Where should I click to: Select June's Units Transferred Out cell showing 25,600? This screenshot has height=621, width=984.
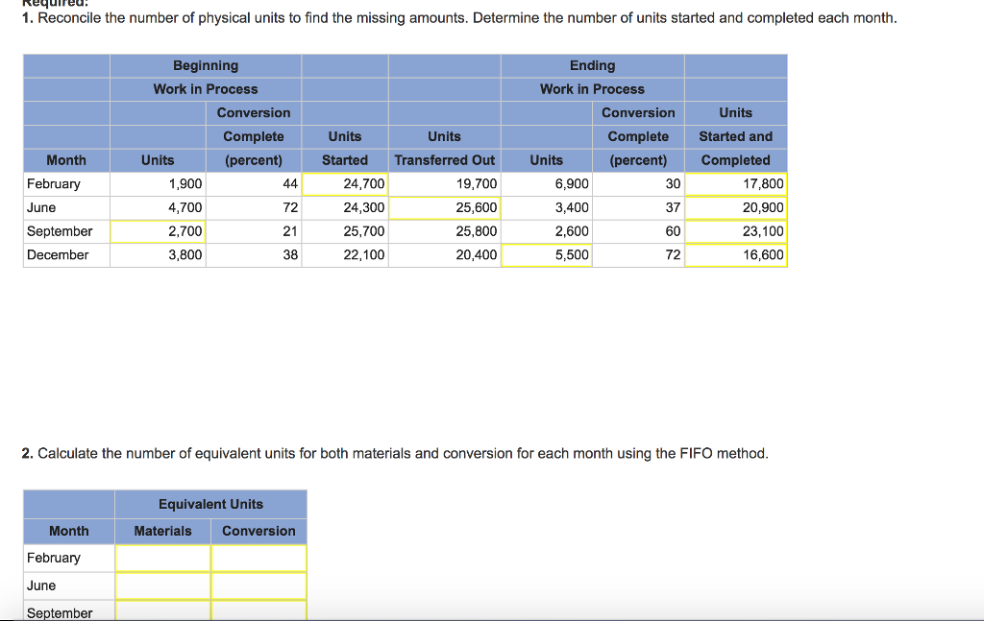(x=444, y=207)
